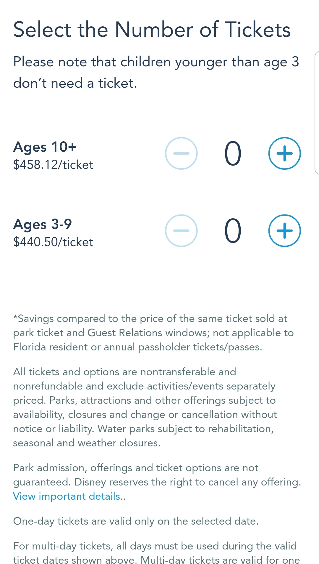Click the $458.12/ticket price

tap(53, 165)
